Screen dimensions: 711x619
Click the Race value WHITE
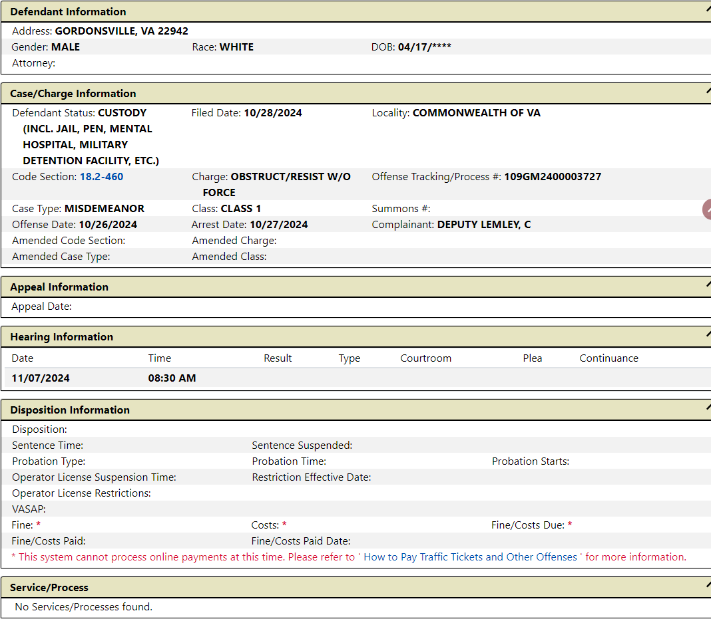click(x=237, y=47)
